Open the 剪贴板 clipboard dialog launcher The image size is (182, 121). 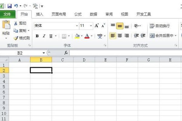tap(29, 45)
